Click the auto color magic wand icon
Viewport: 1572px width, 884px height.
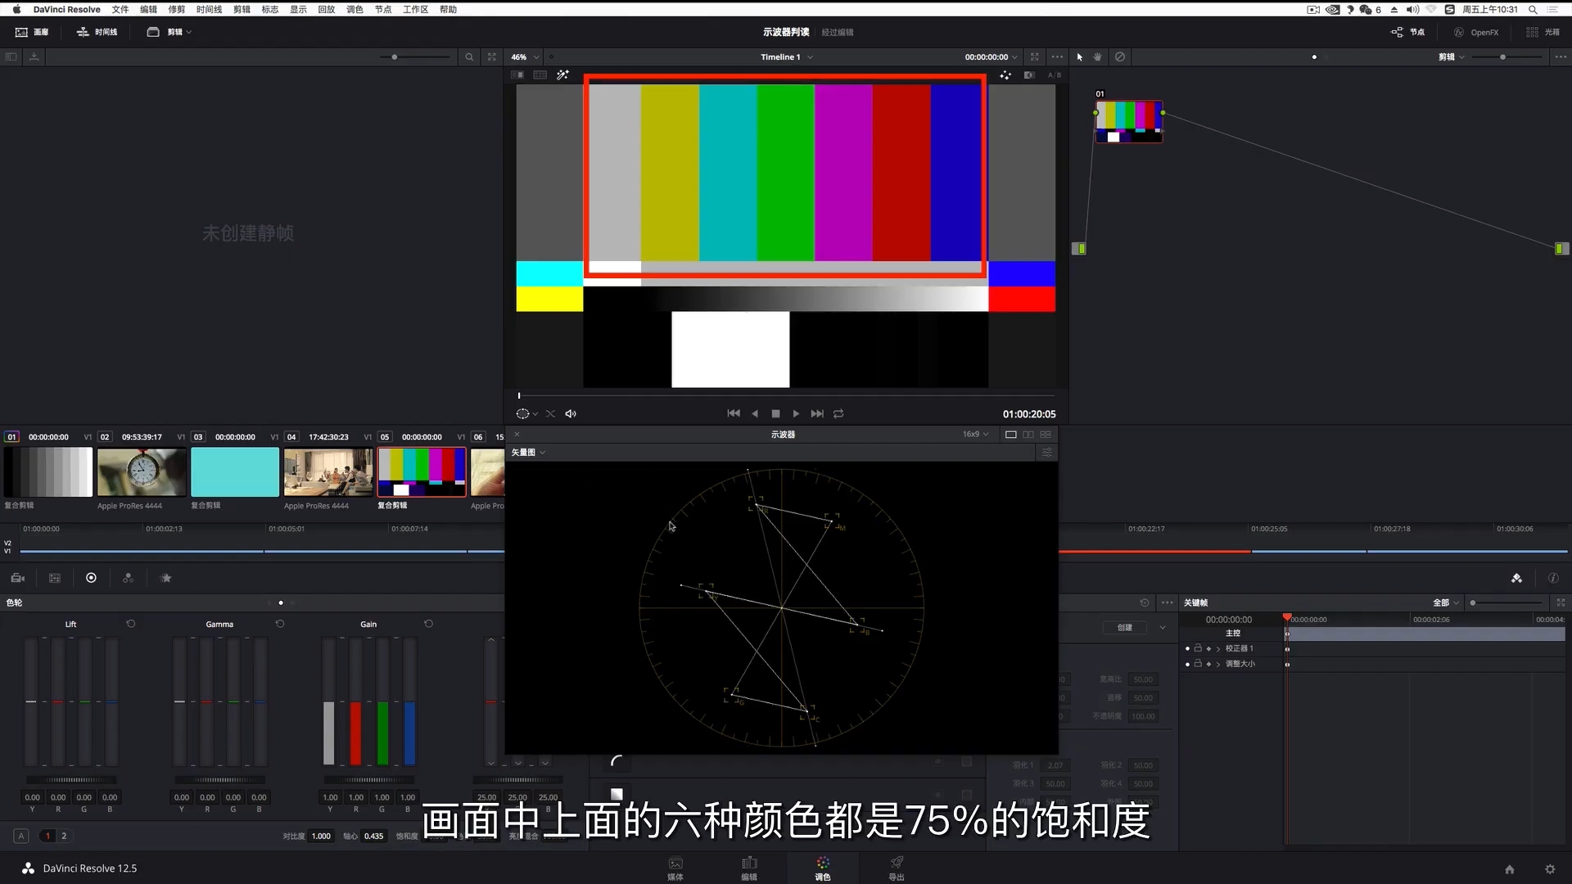(x=563, y=74)
